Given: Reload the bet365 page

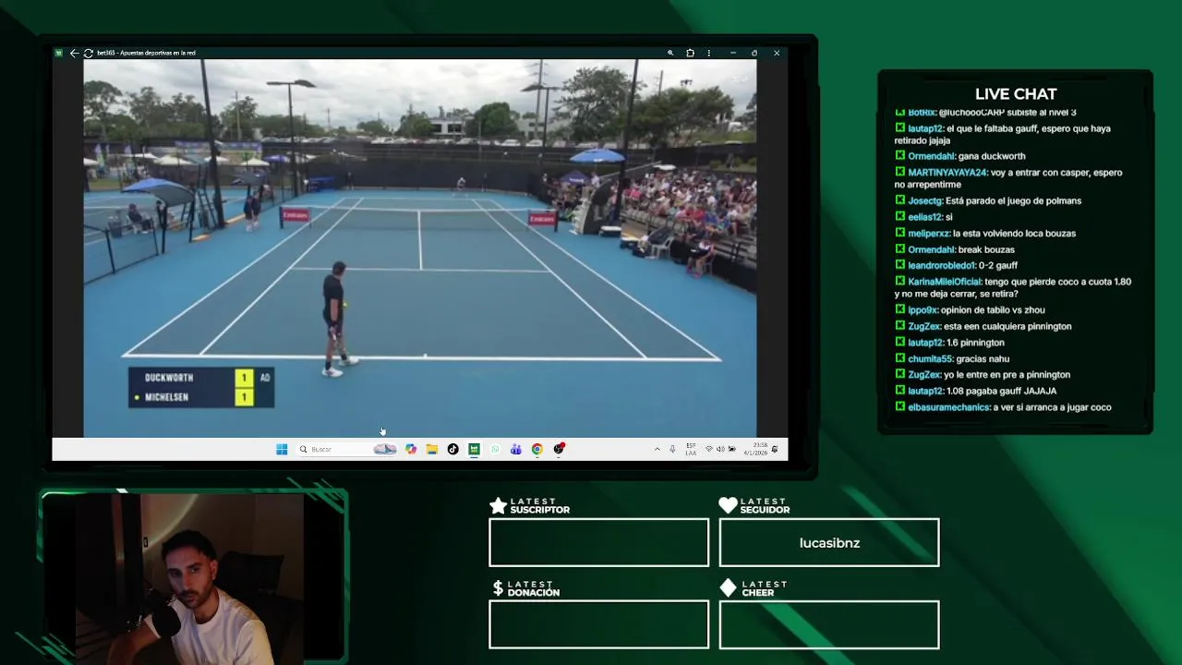Looking at the screenshot, I should [88, 53].
